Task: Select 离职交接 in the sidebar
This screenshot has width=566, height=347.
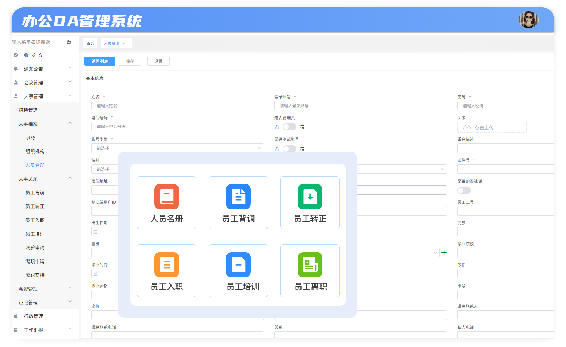Action: click(35, 275)
